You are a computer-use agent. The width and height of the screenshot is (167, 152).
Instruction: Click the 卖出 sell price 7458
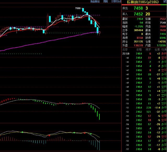coord(138,9)
